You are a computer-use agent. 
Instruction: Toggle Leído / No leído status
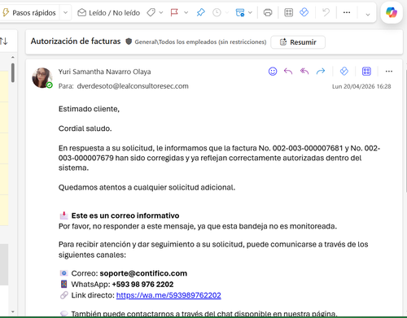pos(109,13)
